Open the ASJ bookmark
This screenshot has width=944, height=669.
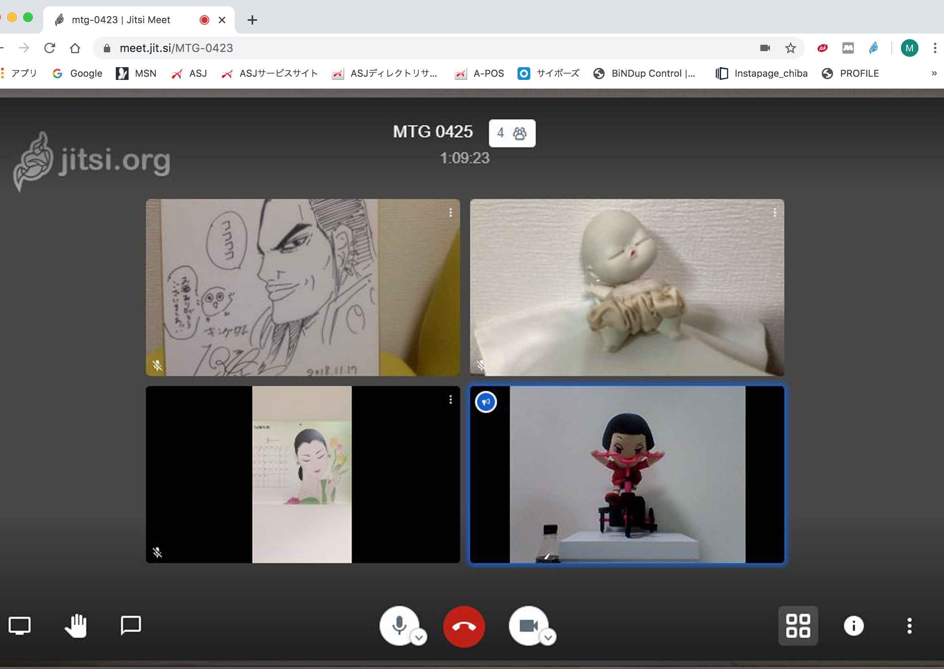pyautogui.click(x=189, y=73)
